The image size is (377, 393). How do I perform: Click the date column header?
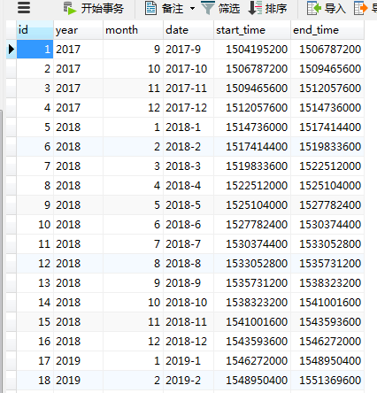pos(188,30)
